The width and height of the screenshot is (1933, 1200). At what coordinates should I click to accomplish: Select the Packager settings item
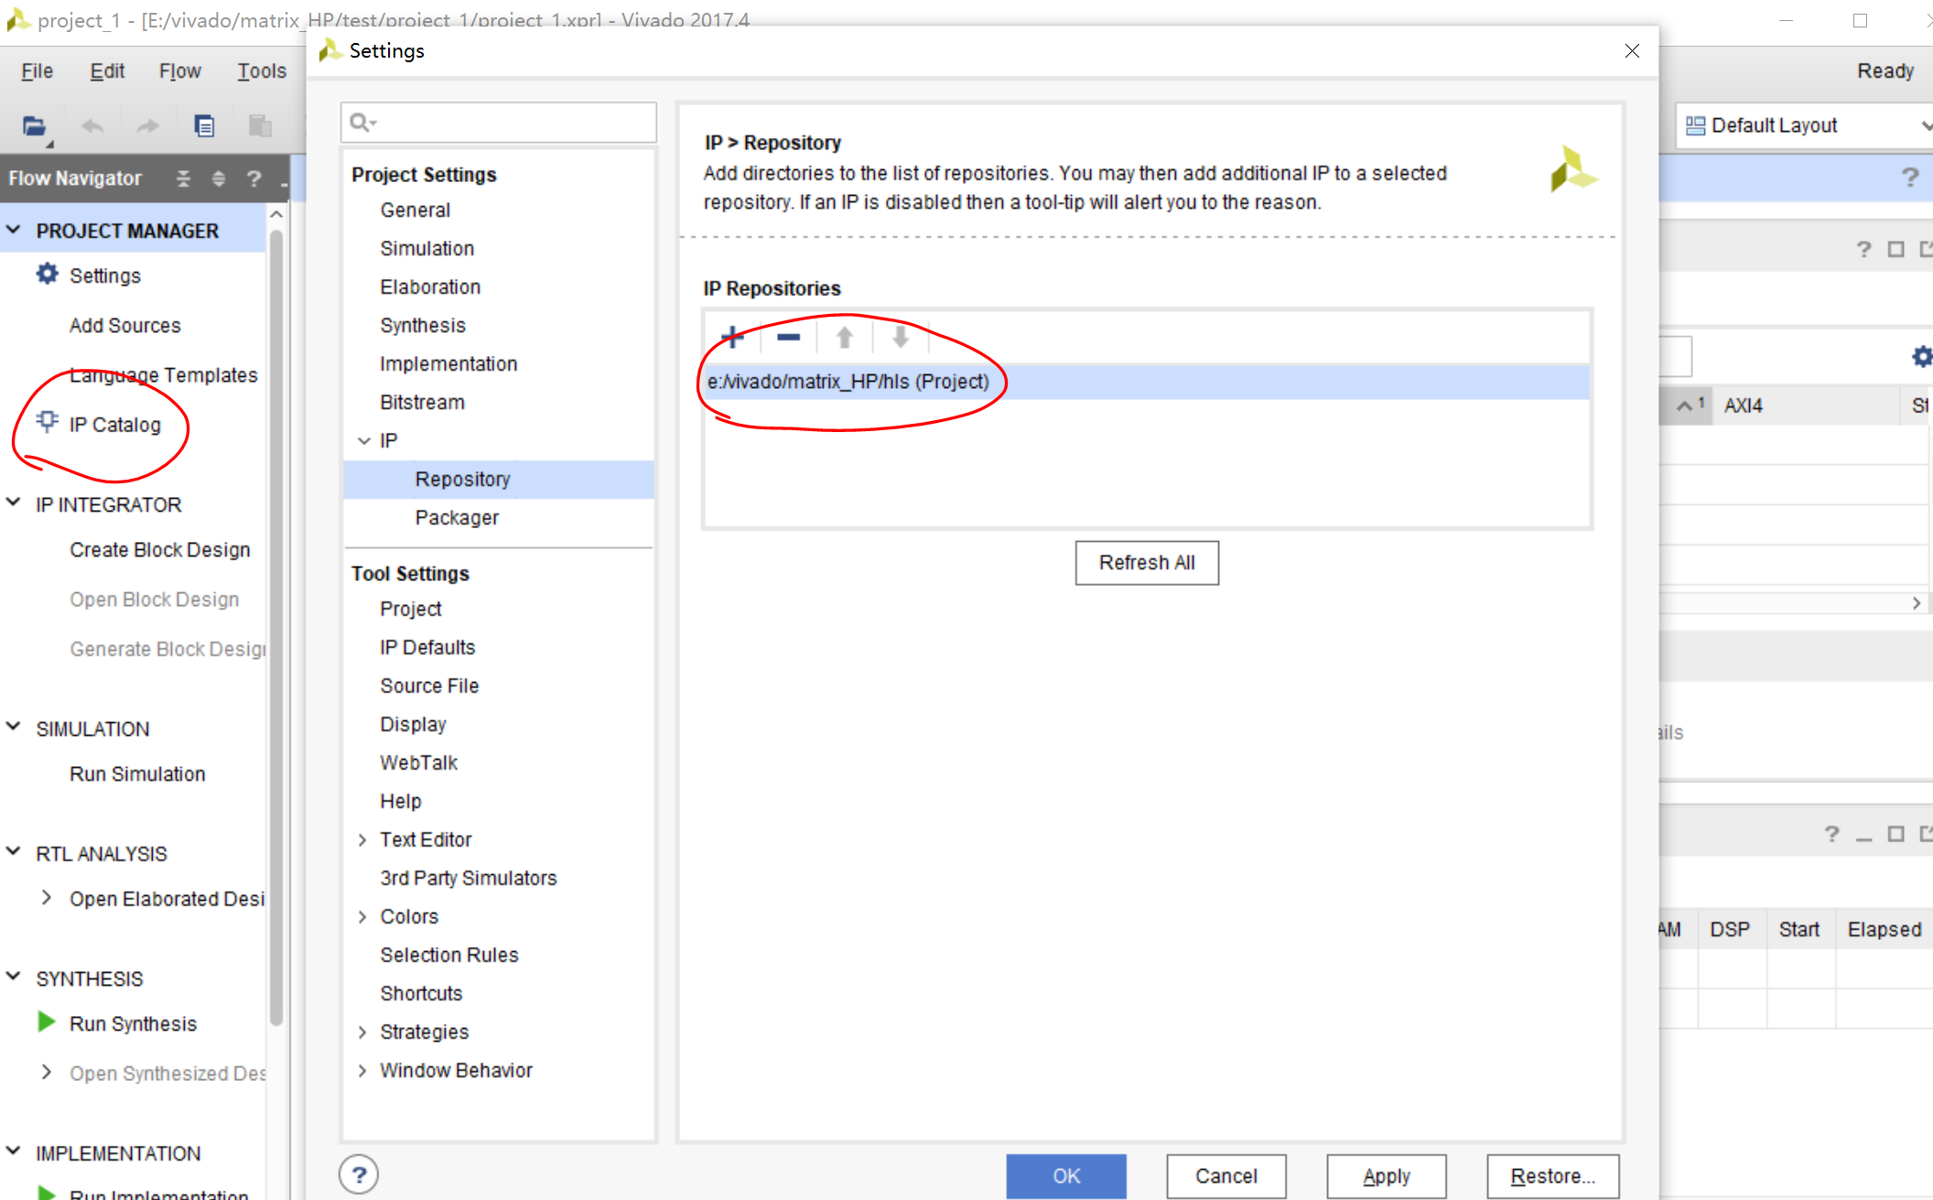[457, 518]
